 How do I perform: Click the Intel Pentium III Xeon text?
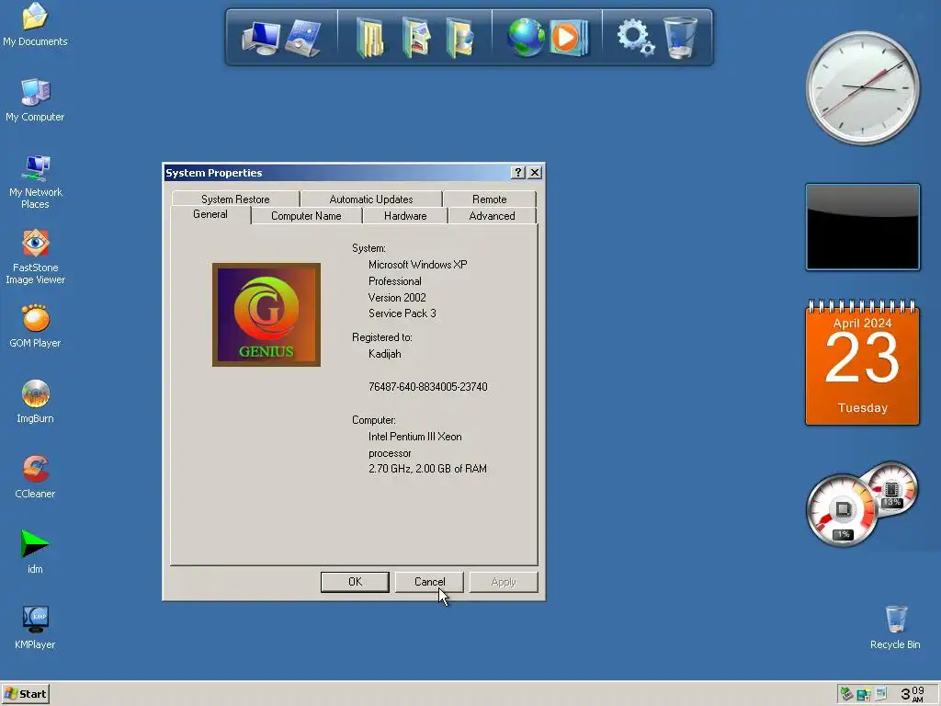(414, 437)
